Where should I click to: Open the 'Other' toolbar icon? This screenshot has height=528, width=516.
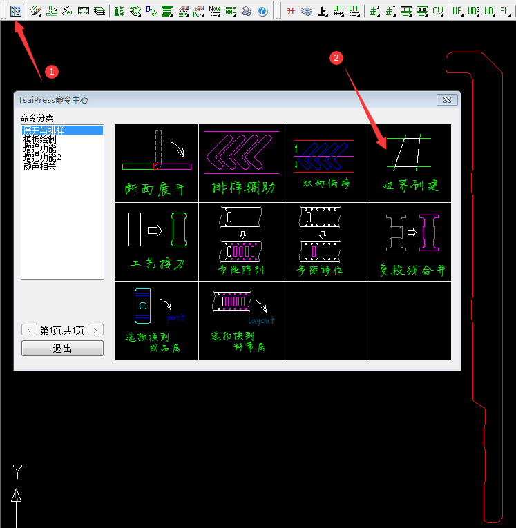(151, 11)
